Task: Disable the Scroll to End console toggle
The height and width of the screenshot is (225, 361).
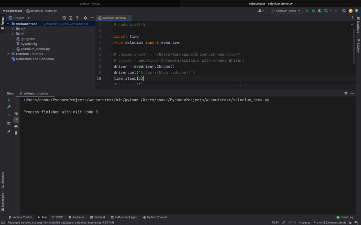Action: pyautogui.click(x=16, y=120)
